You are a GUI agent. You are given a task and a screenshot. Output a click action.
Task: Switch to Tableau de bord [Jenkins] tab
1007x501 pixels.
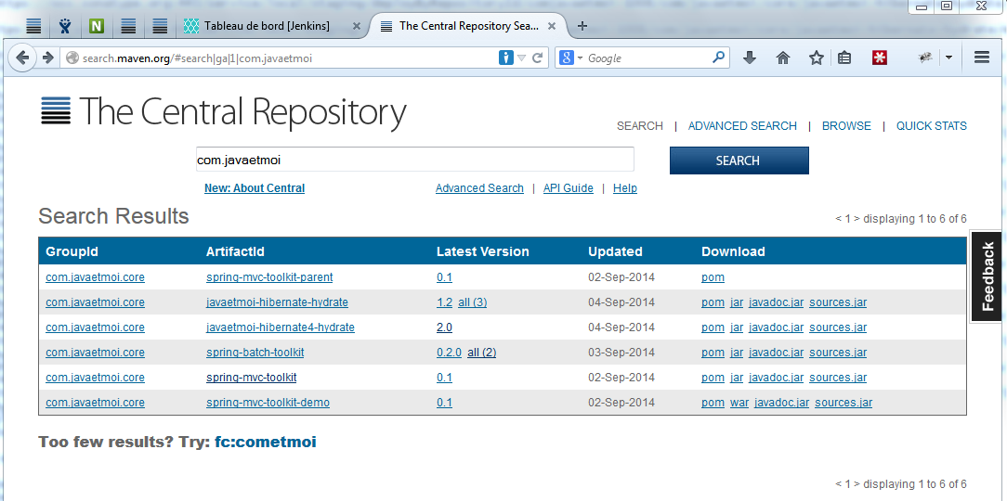tap(268, 26)
